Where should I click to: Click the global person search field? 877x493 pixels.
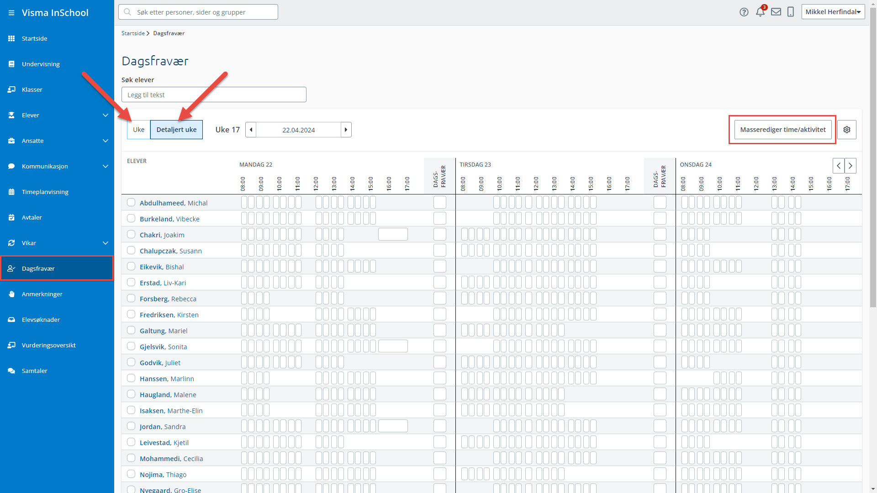198,12
